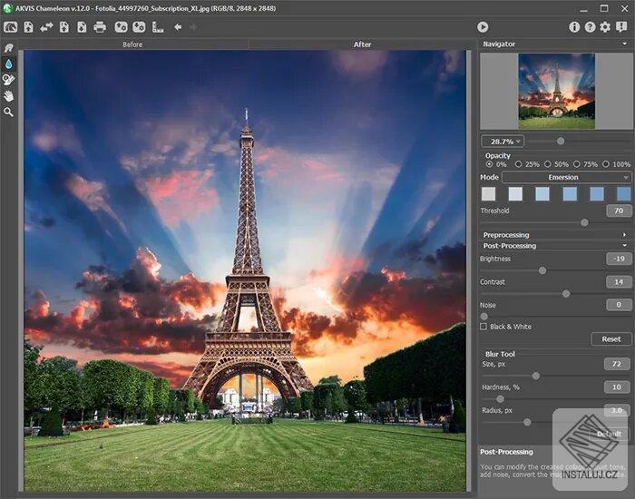
Task: Click the swap images arrows icon
Action: [46, 27]
